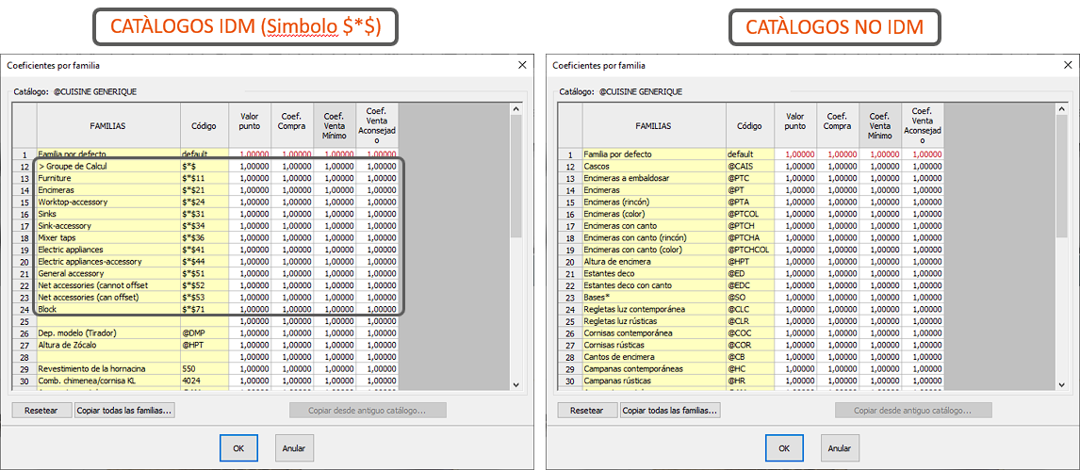The image size is (1080, 470).
Task: Select the Cascos family in right table
Action: coord(653,166)
